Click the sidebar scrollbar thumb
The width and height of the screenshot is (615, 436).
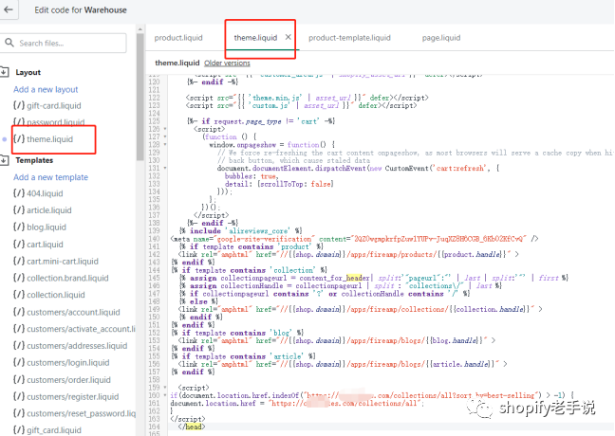click(140, 97)
